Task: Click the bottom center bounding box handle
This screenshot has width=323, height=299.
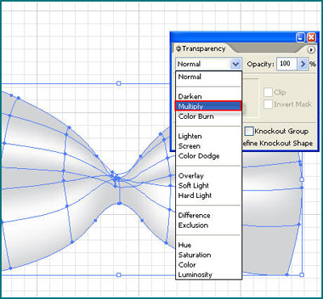Action: click(x=119, y=275)
